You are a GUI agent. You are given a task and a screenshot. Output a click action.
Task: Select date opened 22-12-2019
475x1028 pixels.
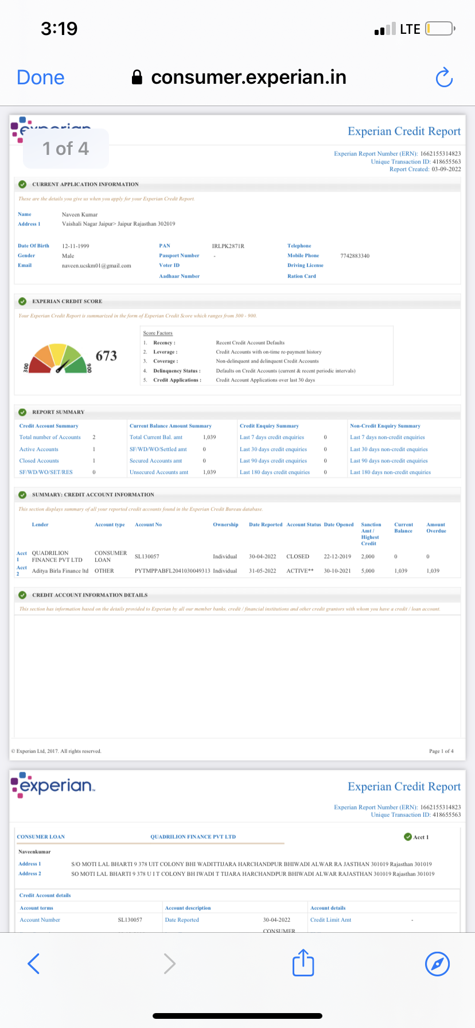pos(337,556)
